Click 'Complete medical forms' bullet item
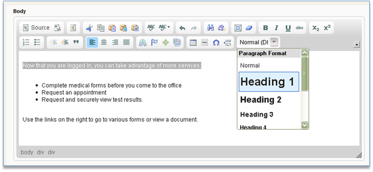This screenshot has width=373, height=172. tap(112, 85)
